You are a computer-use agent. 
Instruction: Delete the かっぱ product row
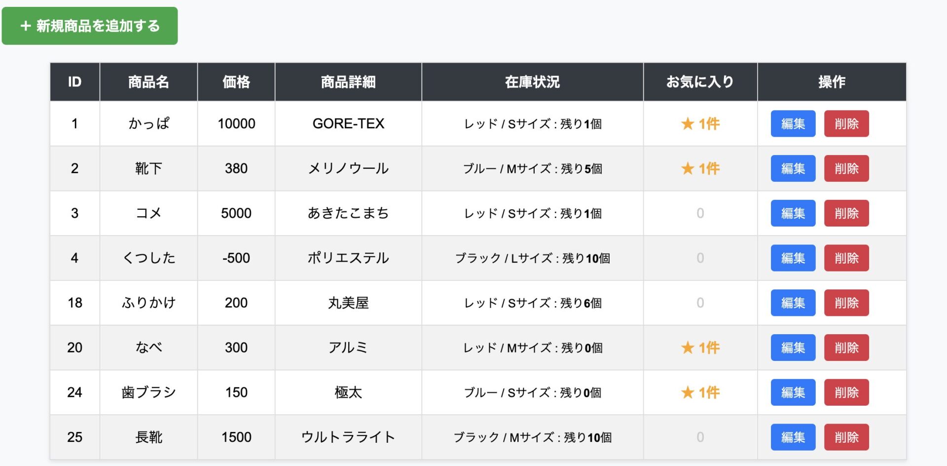pyautogui.click(x=846, y=123)
